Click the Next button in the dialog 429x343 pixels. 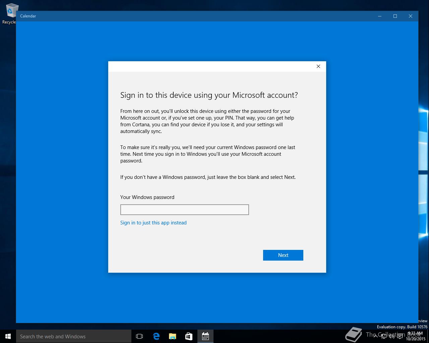click(283, 255)
